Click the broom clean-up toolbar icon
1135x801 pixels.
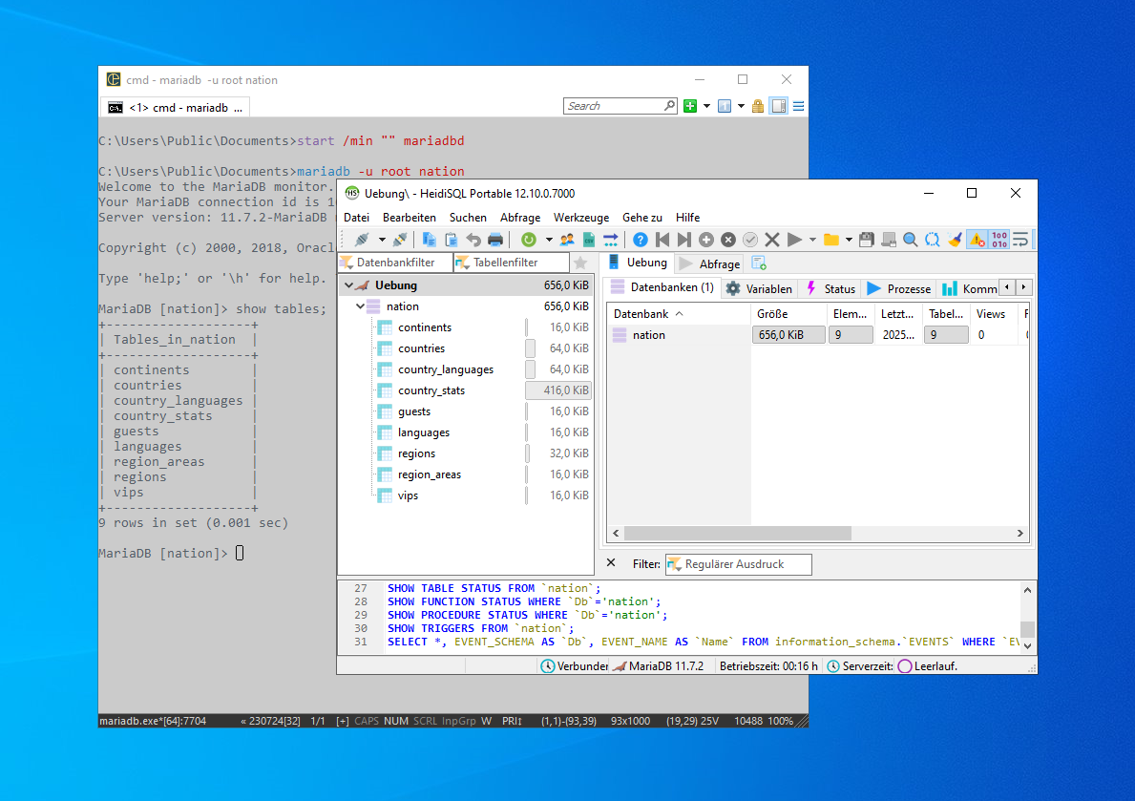point(955,240)
